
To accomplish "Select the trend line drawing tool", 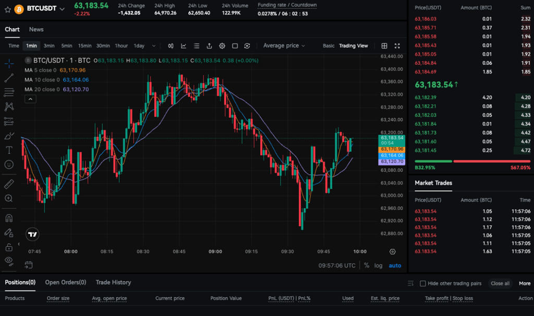I will (x=9, y=78).
